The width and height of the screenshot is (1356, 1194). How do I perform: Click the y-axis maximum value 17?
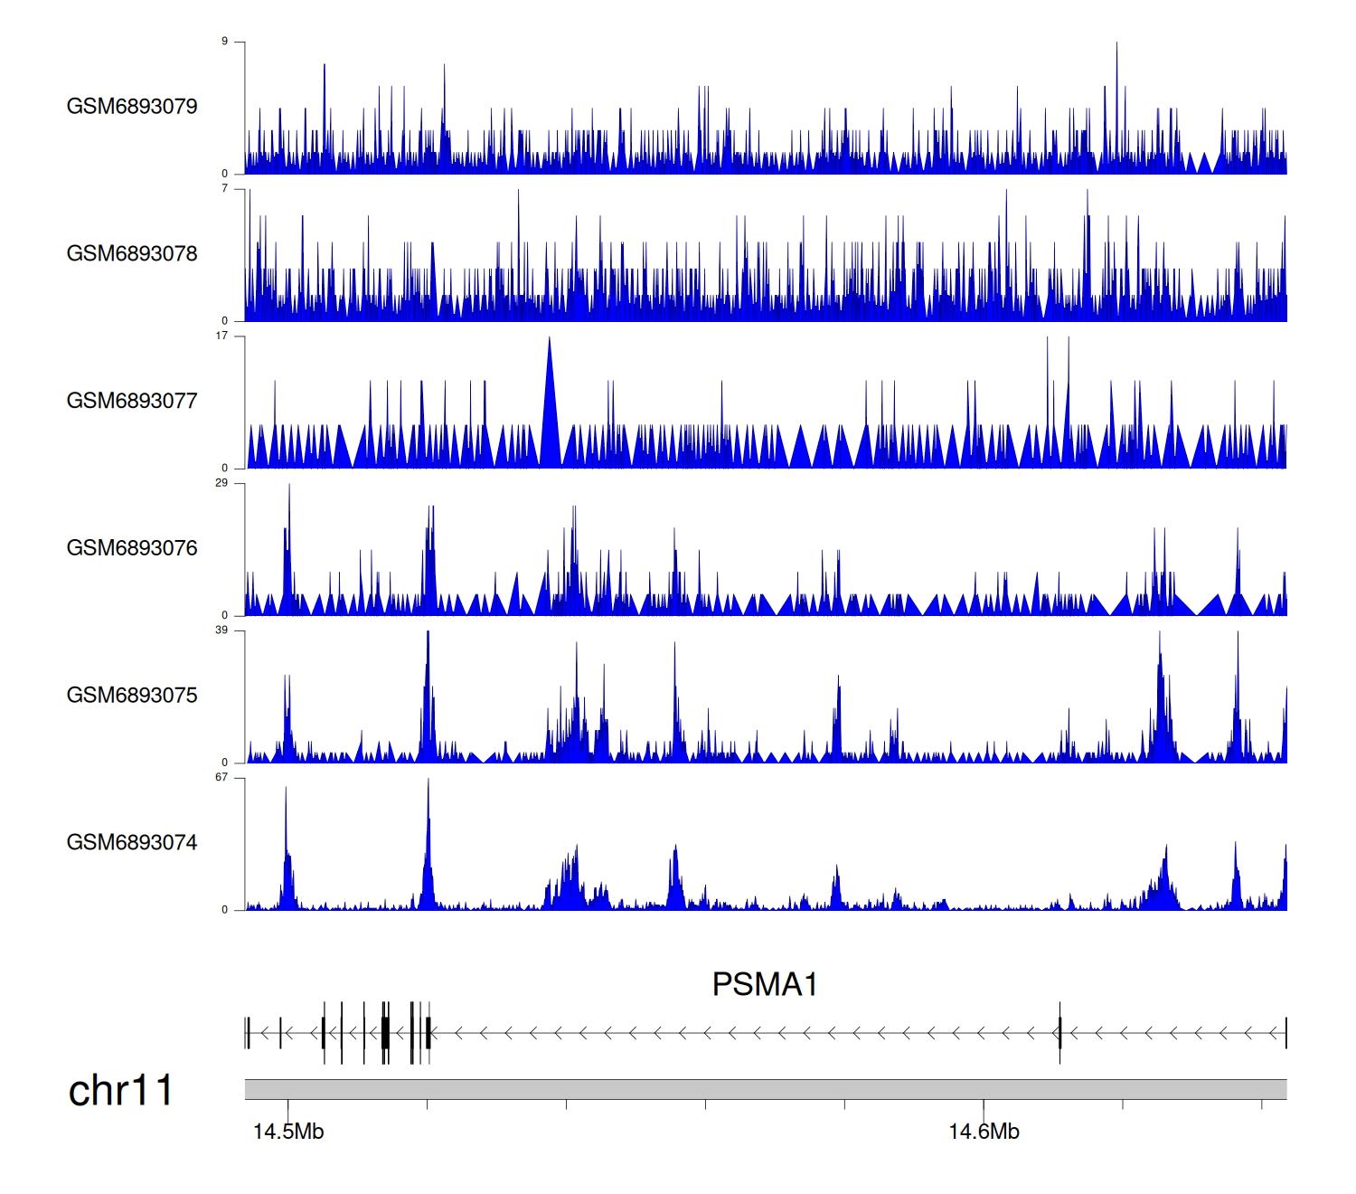click(x=221, y=336)
